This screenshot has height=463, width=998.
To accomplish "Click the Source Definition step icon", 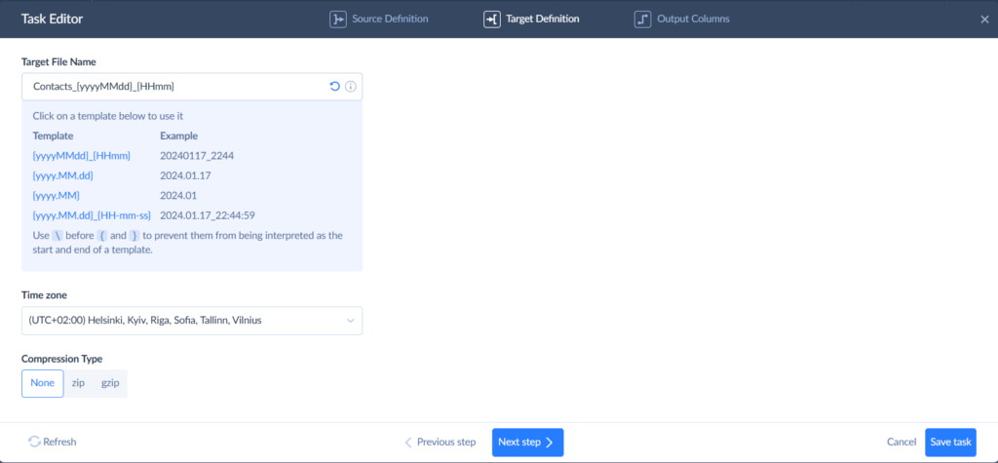I will tap(337, 19).
